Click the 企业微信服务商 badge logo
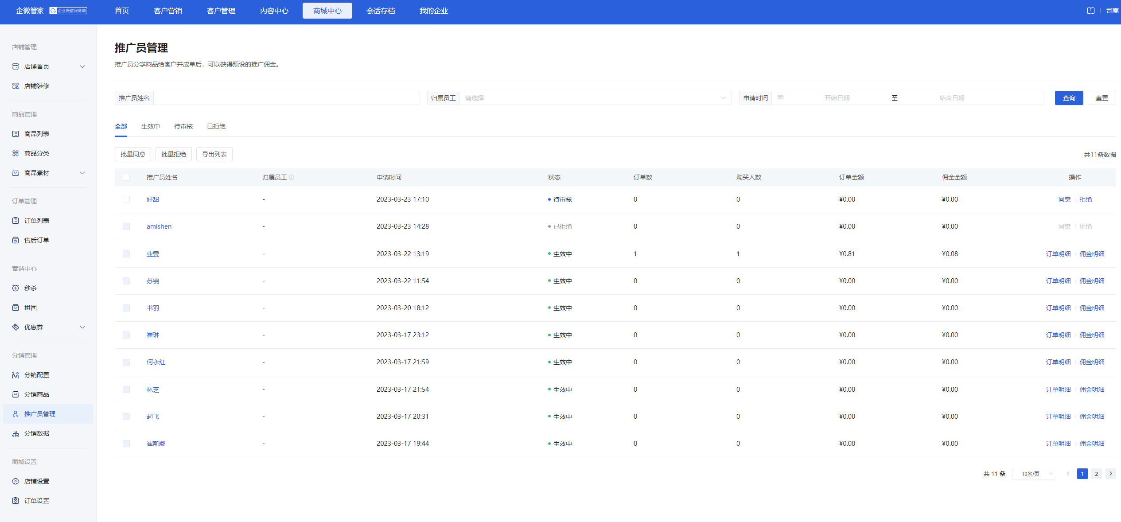 pos(68,11)
